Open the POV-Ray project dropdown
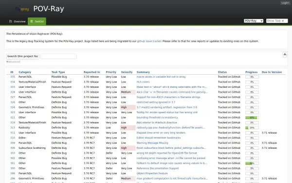 [x=254, y=20]
